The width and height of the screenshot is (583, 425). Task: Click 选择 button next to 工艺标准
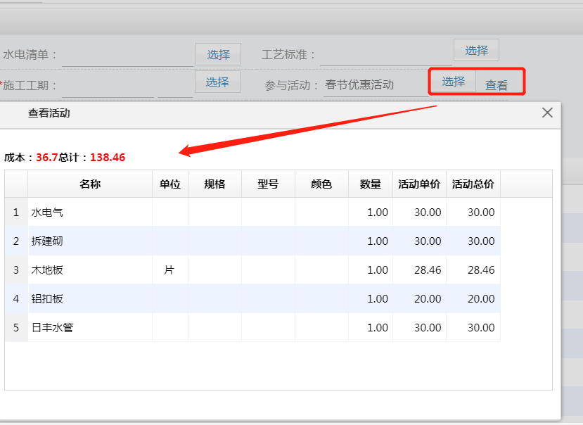click(476, 50)
